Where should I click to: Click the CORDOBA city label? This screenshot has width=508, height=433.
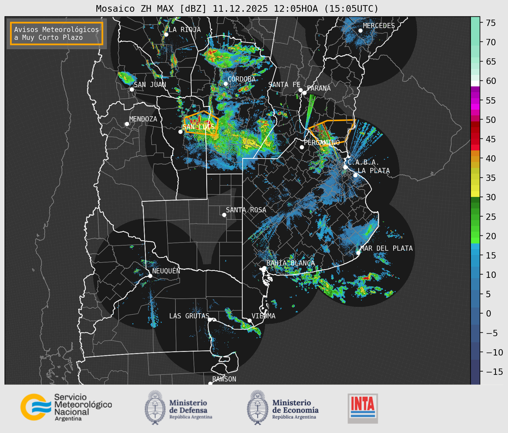coord(242,79)
